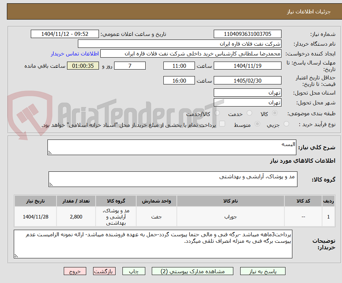Click the چاپ print button
Image resolution: width=342 pixels, height=283 pixels.
134,271
